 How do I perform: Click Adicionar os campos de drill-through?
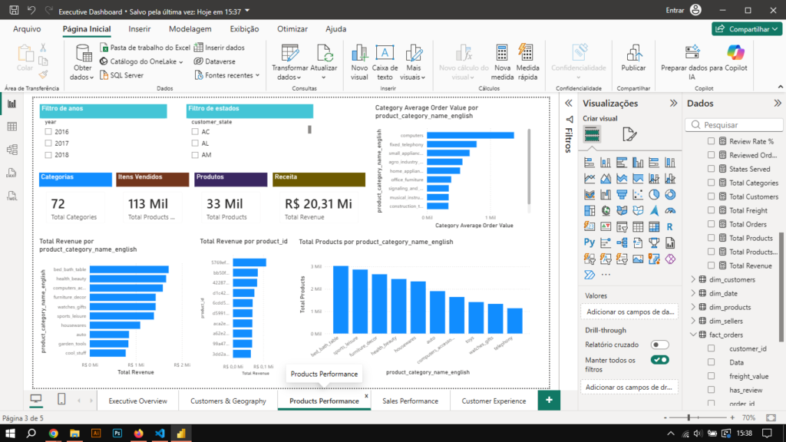[629, 387]
